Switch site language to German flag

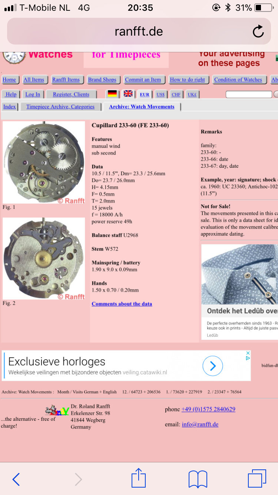(x=112, y=94)
